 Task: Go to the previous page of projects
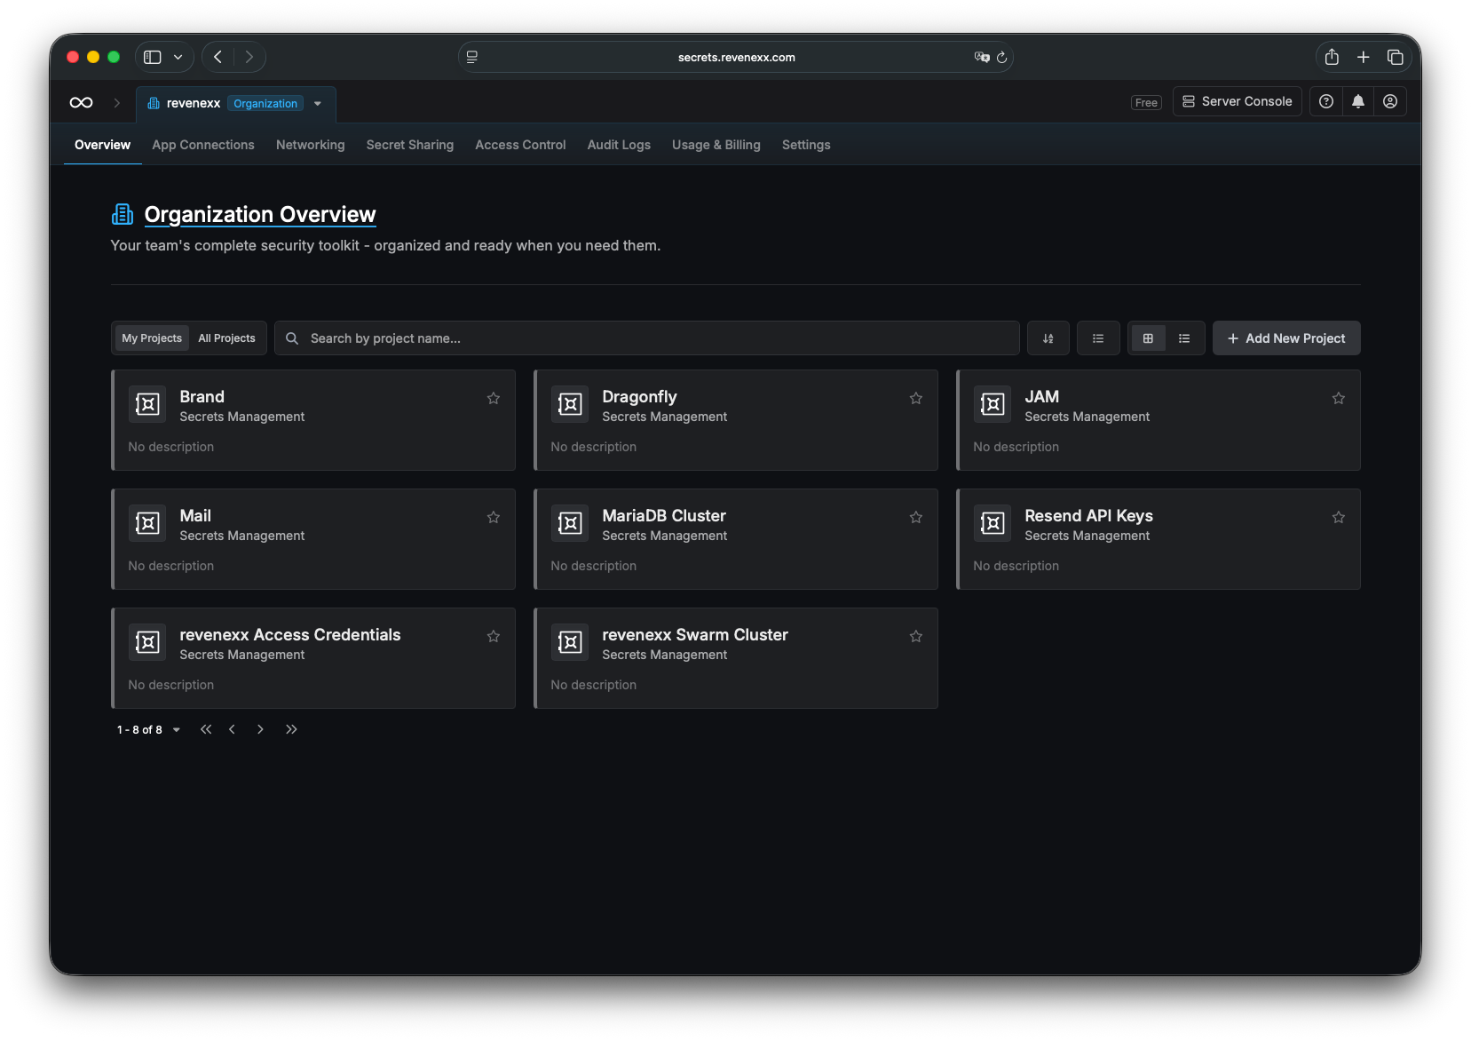coord(233,729)
